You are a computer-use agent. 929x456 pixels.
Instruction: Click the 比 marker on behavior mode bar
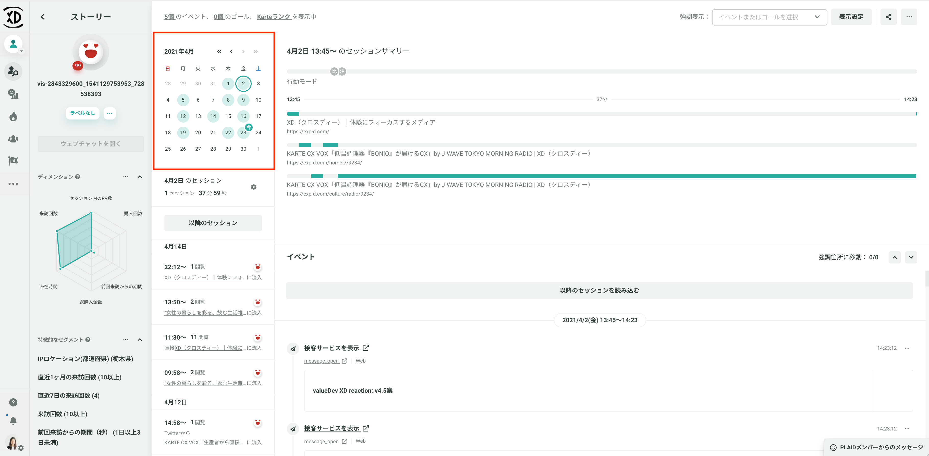tap(334, 71)
